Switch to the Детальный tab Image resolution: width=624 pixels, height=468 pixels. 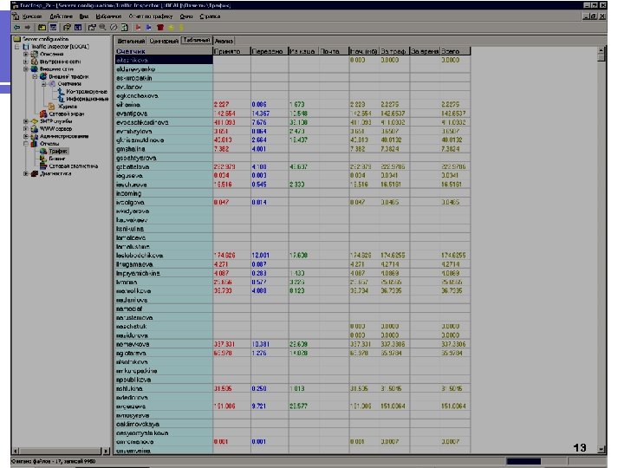131,41
